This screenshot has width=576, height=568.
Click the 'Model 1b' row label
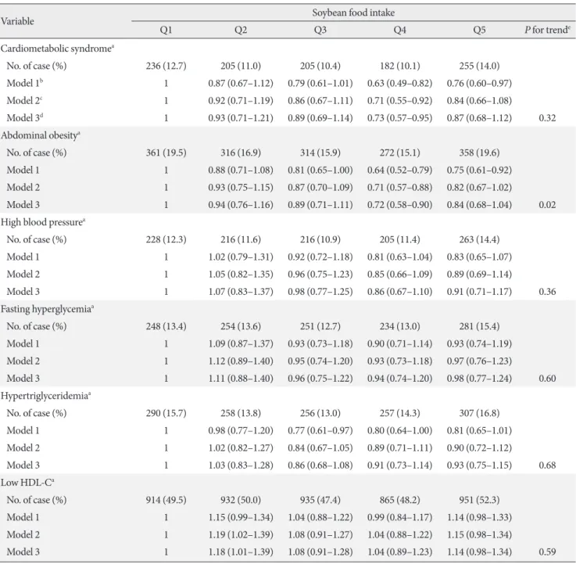coord(24,83)
